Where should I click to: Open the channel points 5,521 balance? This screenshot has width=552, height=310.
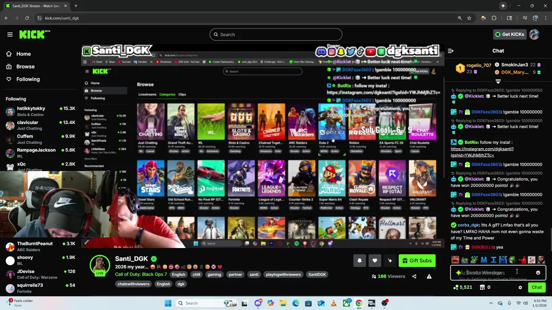click(463, 288)
